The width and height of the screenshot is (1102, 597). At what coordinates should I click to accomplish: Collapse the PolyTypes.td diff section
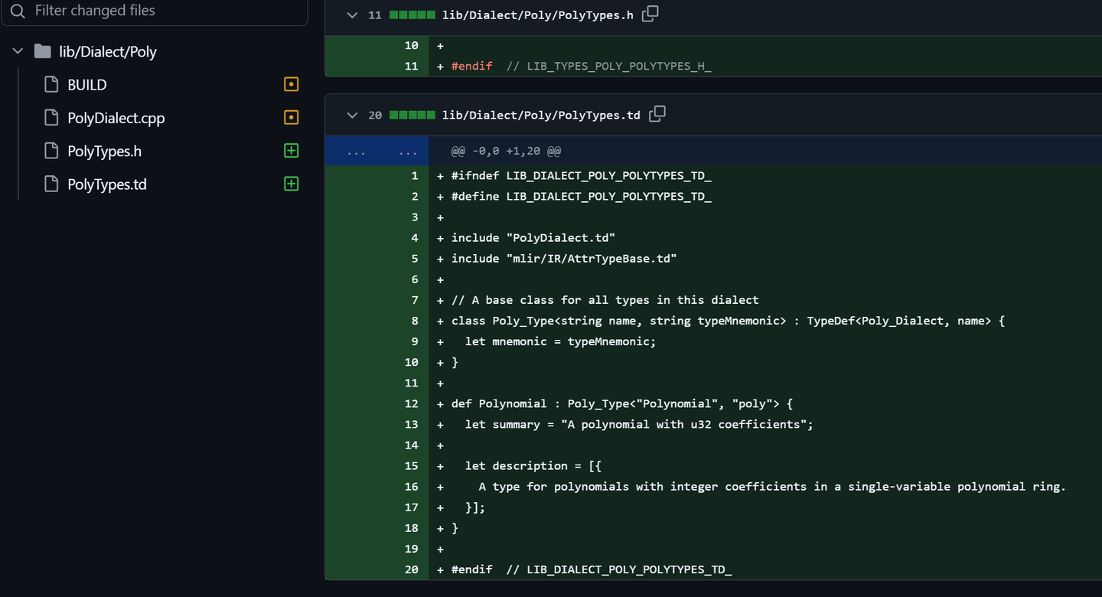tap(352, 116)
